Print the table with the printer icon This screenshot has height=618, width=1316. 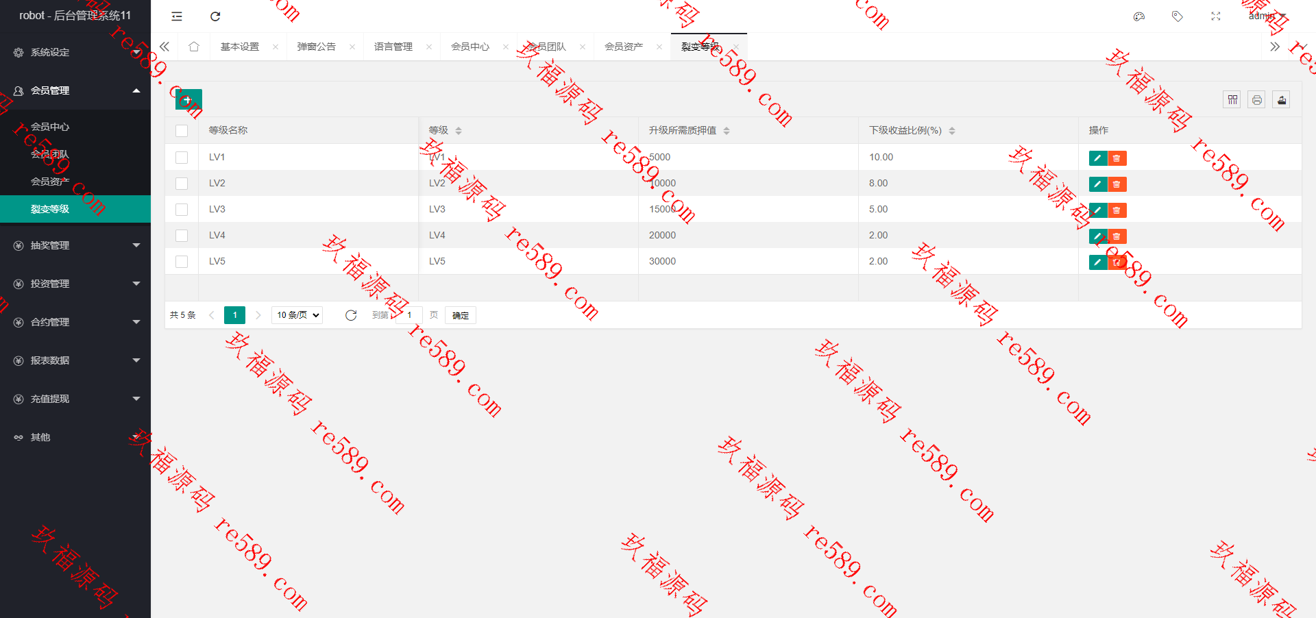coord(1257,100)
